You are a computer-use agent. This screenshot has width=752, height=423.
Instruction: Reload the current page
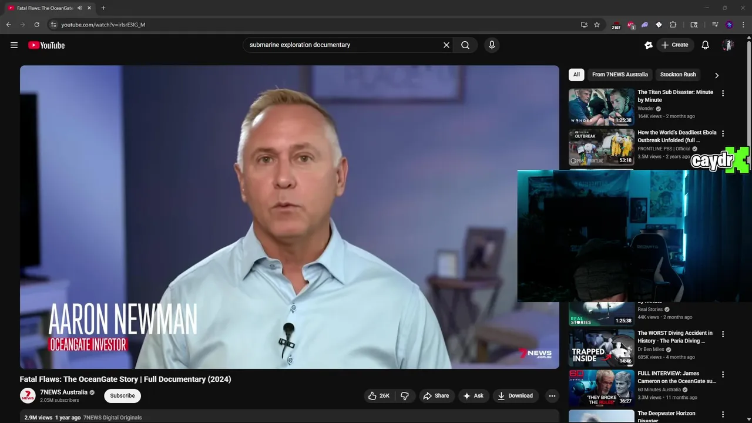[x=36, y=25]
